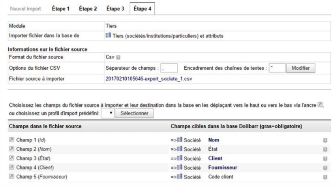This screenshot has height=187, width=336.
Task: Click the help icon next to Csv format
Action: (x=118, y=57)
